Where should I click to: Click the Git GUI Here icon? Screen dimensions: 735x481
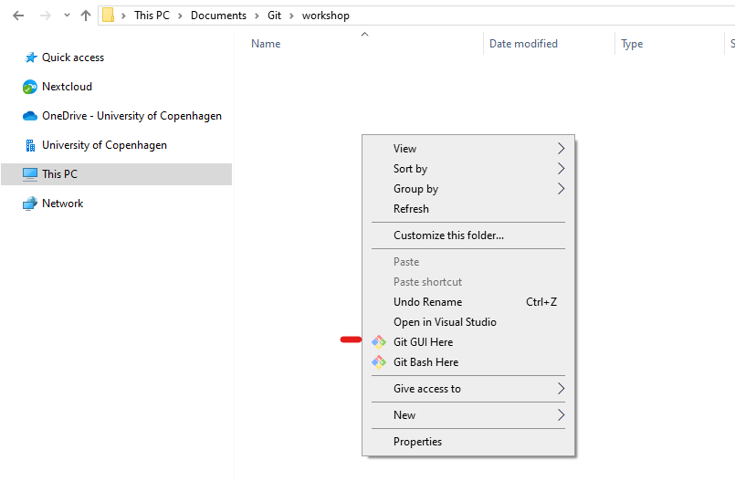379,342
